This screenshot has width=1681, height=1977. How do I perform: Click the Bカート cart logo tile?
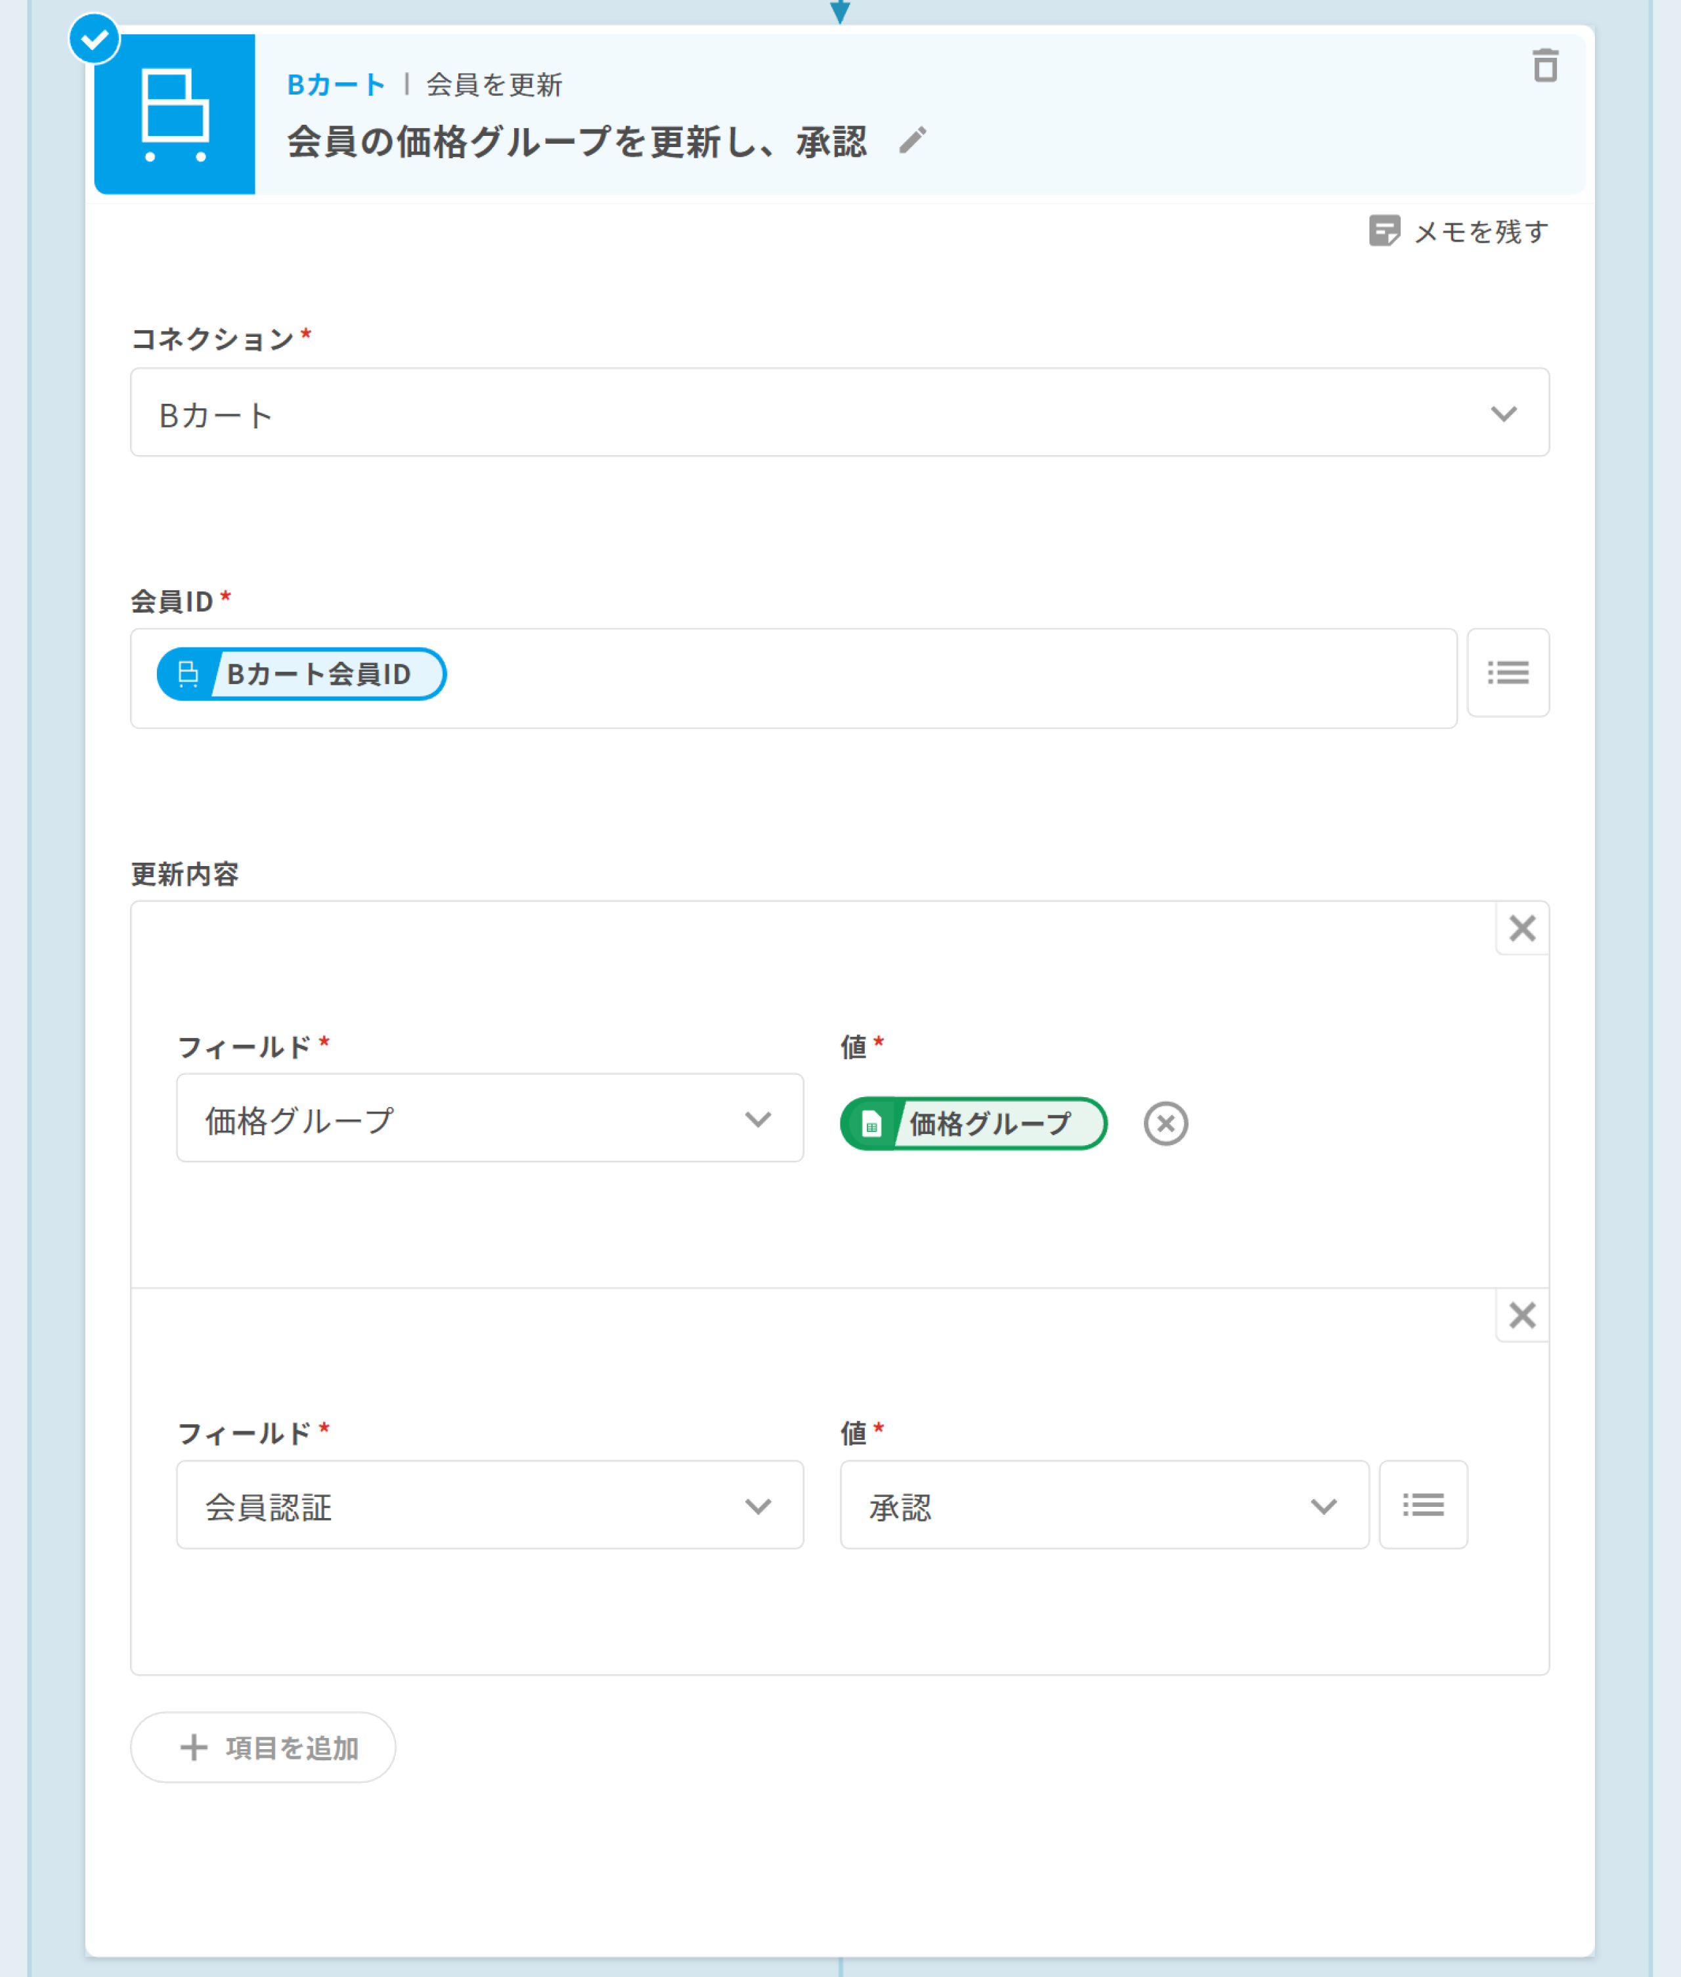click(175, 114)
